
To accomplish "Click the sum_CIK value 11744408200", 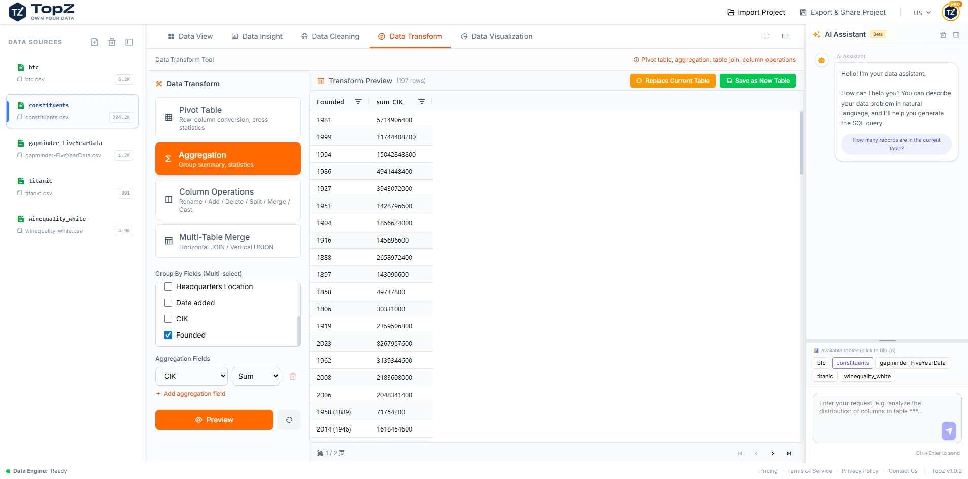I will (x=396, y=137).
